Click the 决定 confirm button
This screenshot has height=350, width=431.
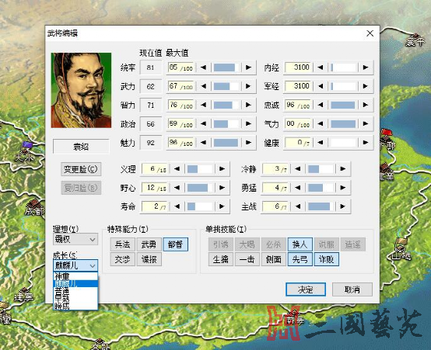point(306,289)
